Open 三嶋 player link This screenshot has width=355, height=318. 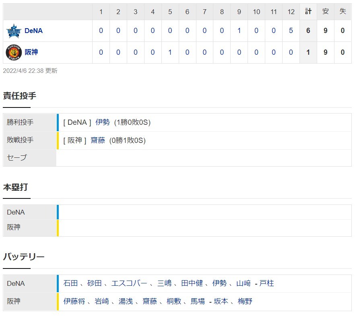pos(165,283)
